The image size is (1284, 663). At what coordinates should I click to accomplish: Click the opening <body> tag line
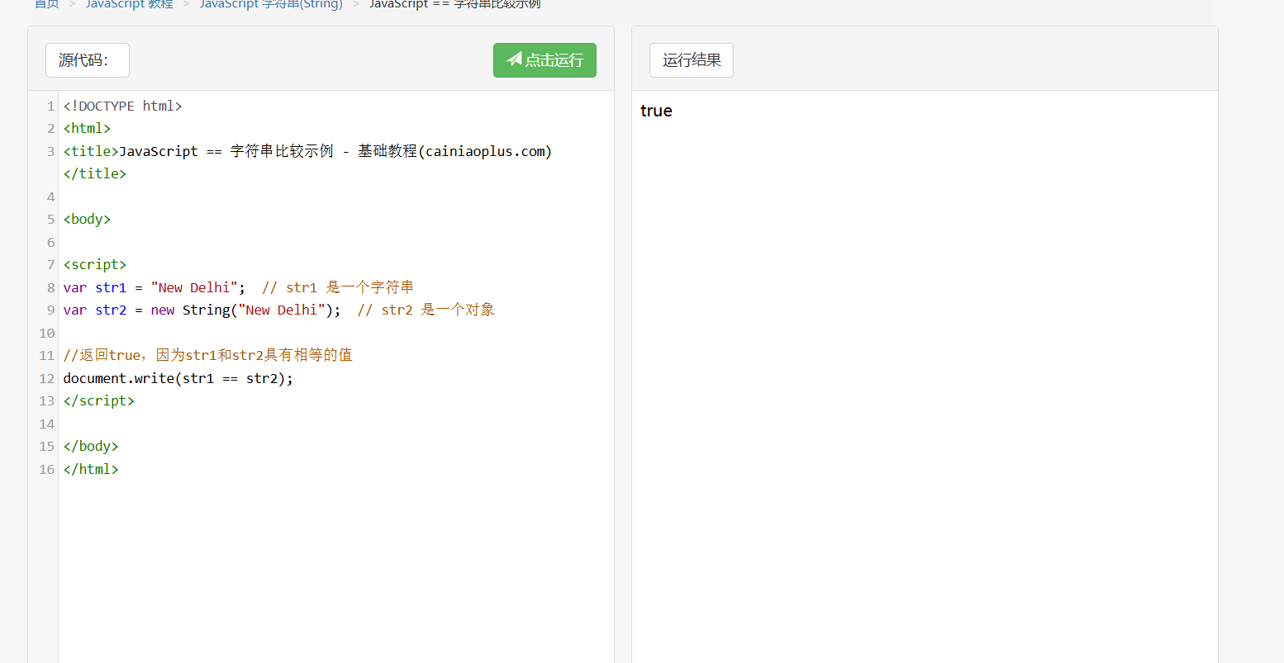[87, 219]
